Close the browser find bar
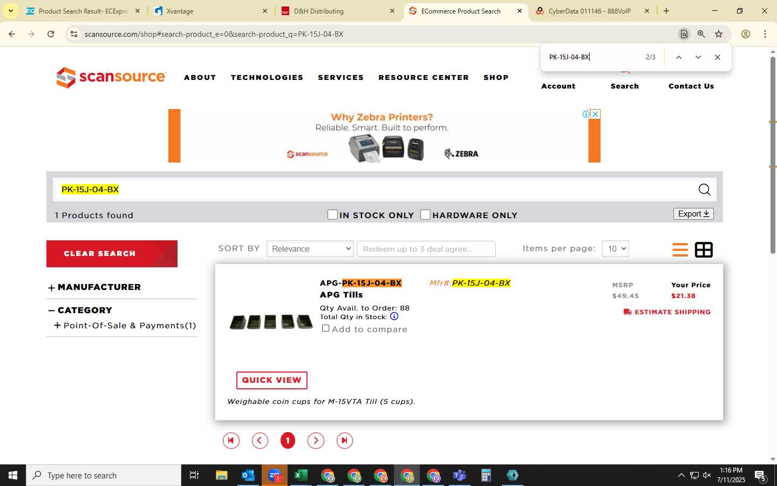Viewport: 777px width, 486px height. [x=717, y=57]
